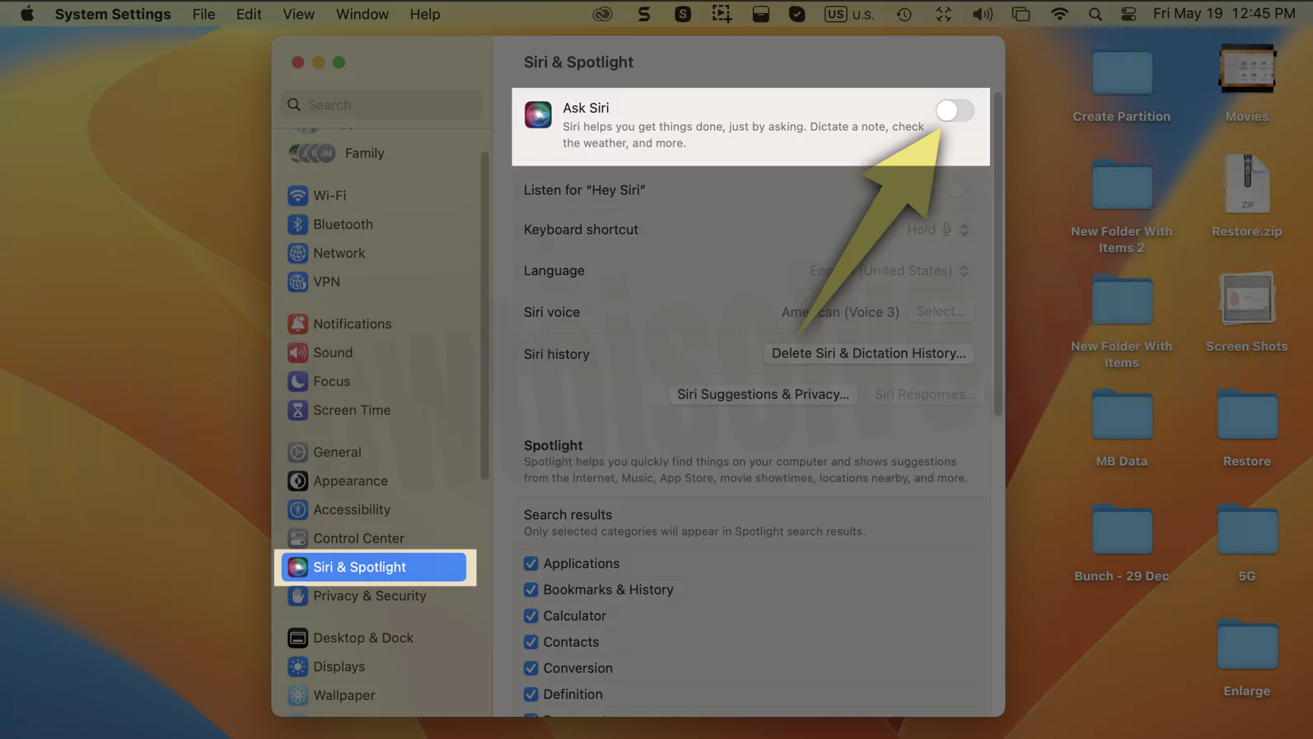The height and width of the screenshot is (739, 1313).
Task: Open the Window menu
Action: tap(362, 14)
